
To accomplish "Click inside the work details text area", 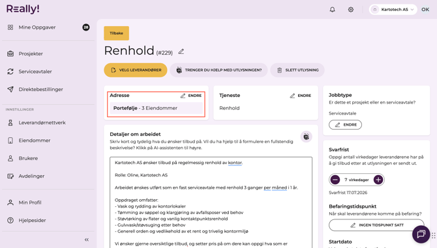I will [x=211, y=202].
